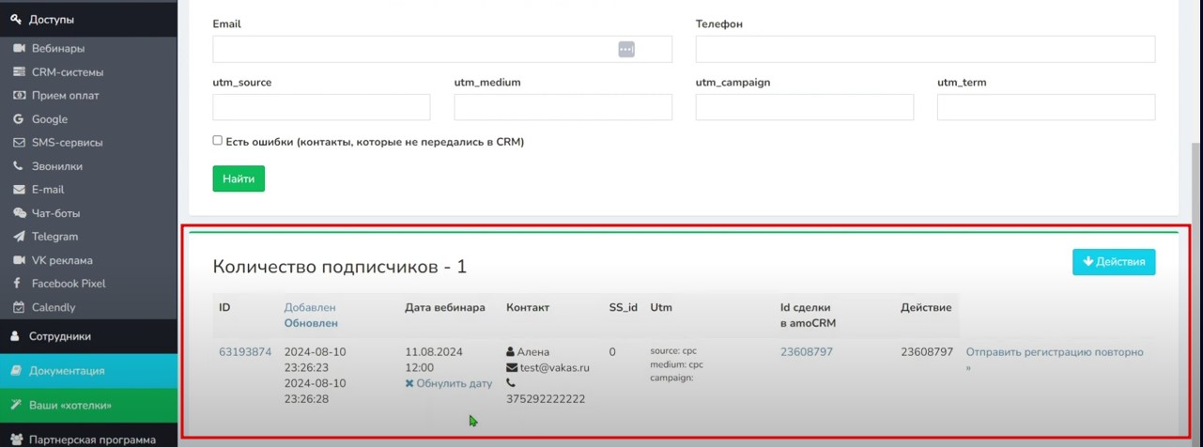Click Отправить регистрацию повторно link
The height and width of the screenshot is (447, 1203).
coord(1054,352)
